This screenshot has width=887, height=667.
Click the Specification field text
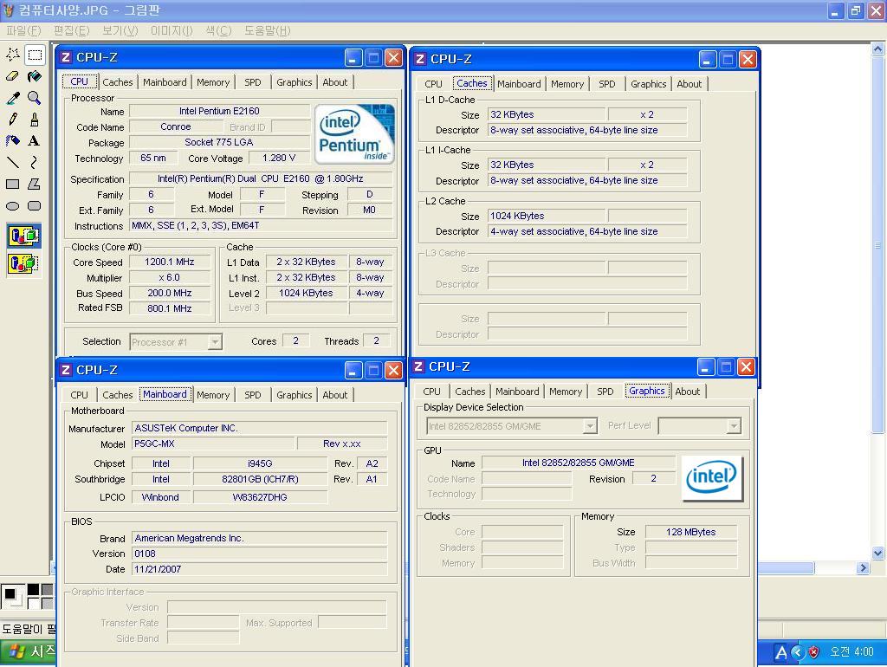261,178
